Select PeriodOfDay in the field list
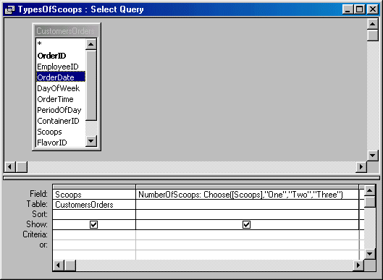The image size is (383, 280). 61,110
